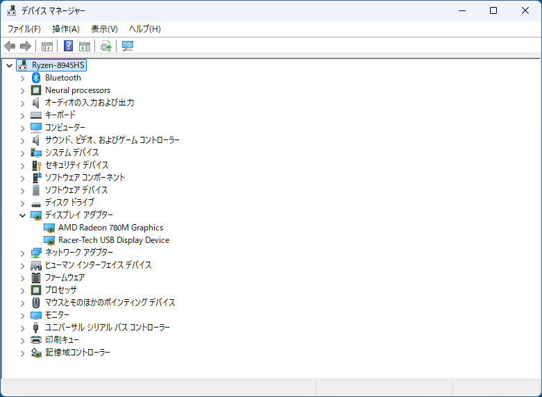Select Racer-Tech USB Display Device
Viewport: 542px width, 397px height.
pos(114,240)
